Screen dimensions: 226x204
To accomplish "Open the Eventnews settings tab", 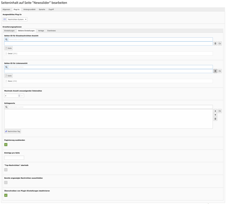I will pos(51,31).
